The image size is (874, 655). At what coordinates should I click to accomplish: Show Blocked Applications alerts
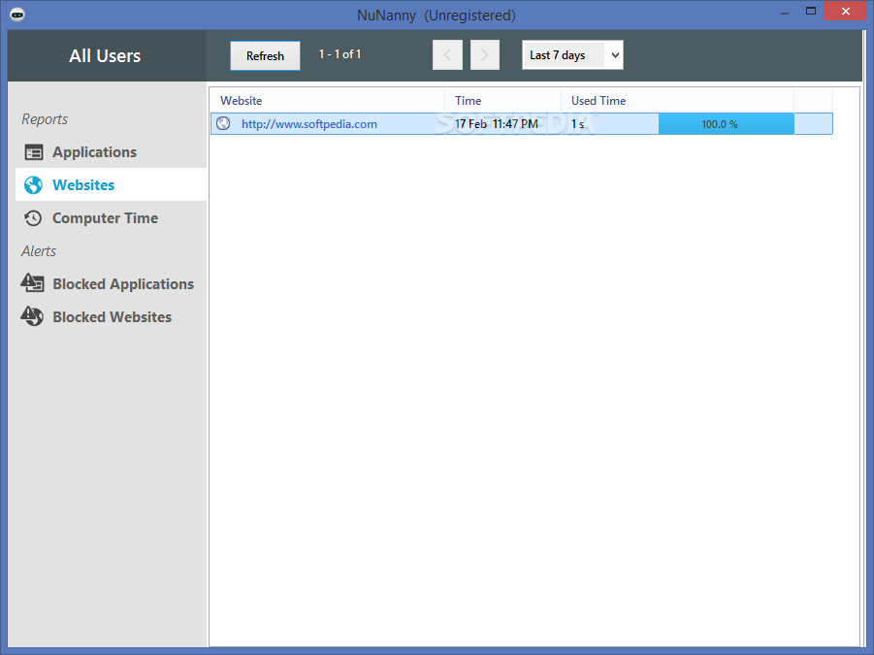(111, 283)
